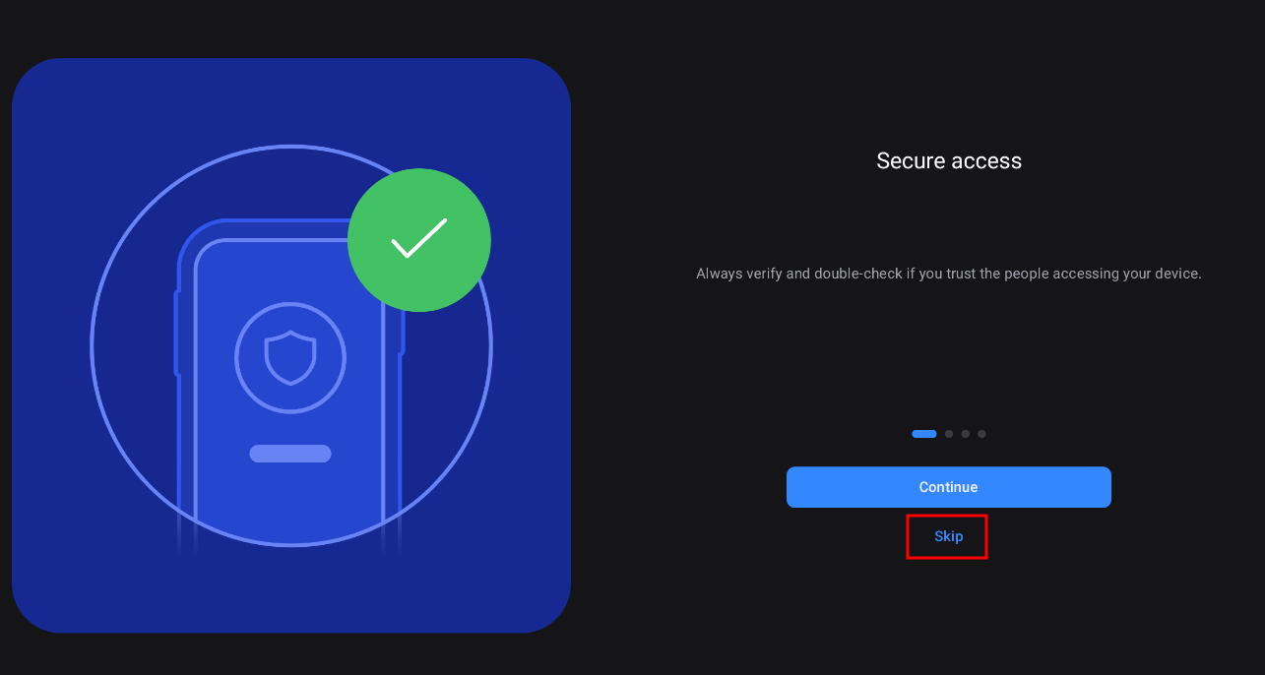Jump to the third onboarding page dot
The width and height of the screenshot is (1265, 675).
pyautogui.click(x=966, y=434)
